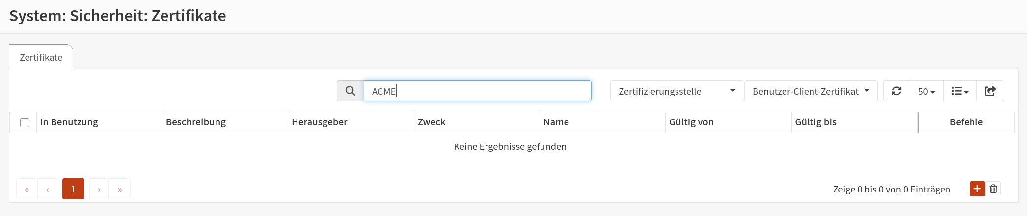1027x216 pixels.
Task: Open the column selection list icon
Action: 960,91
